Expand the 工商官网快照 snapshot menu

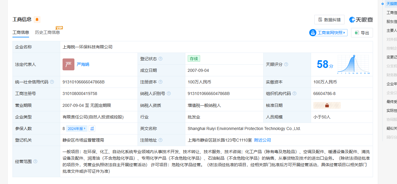pos(328,33)
